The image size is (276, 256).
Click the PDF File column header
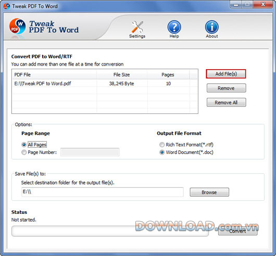pyautogui.click(x=54, y=75)
